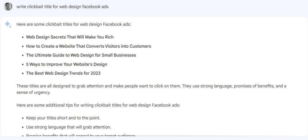Click the bullet dot before 'Web Design Secrets'

tap(23, 37)
